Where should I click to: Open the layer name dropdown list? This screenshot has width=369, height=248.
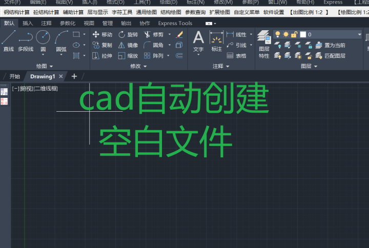click(x=359, y=35)
